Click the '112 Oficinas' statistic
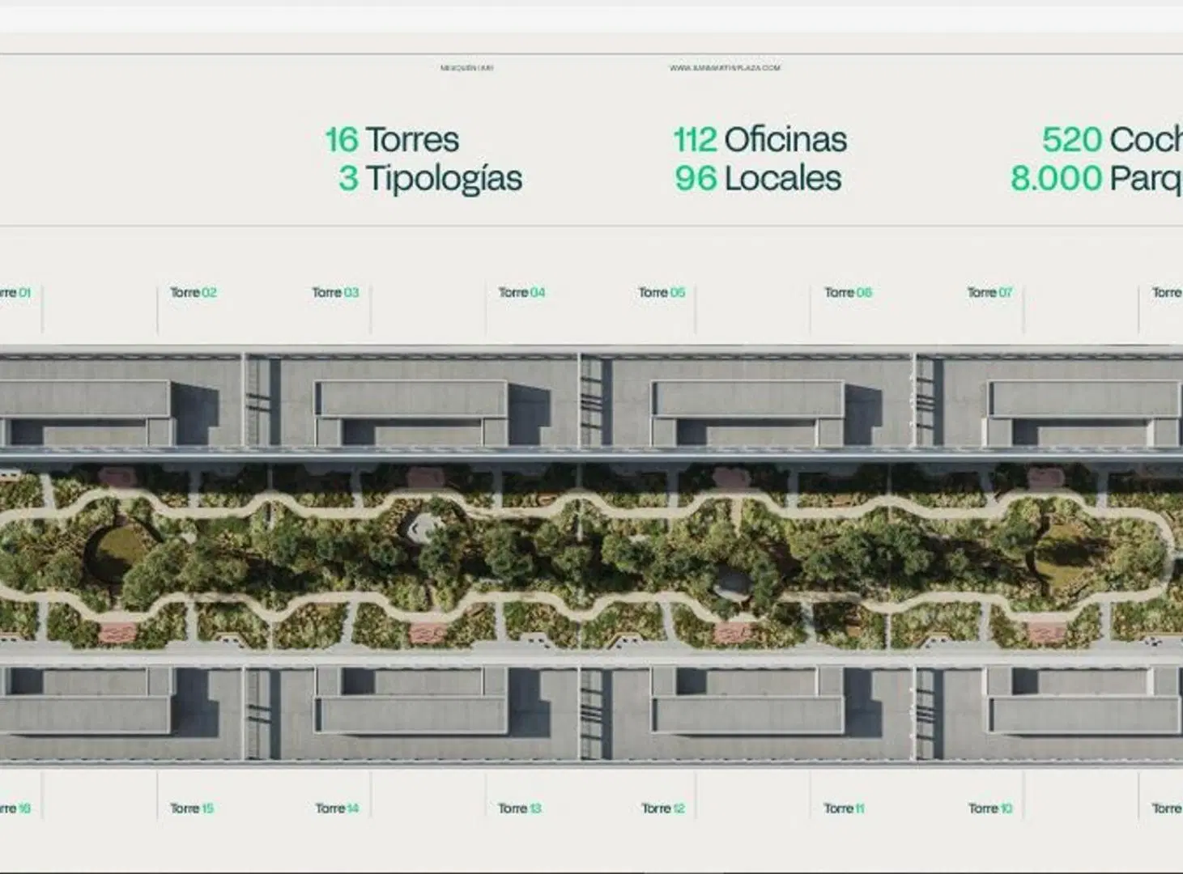The width and height of the screenshot is (1183, 874). point(760,139)
